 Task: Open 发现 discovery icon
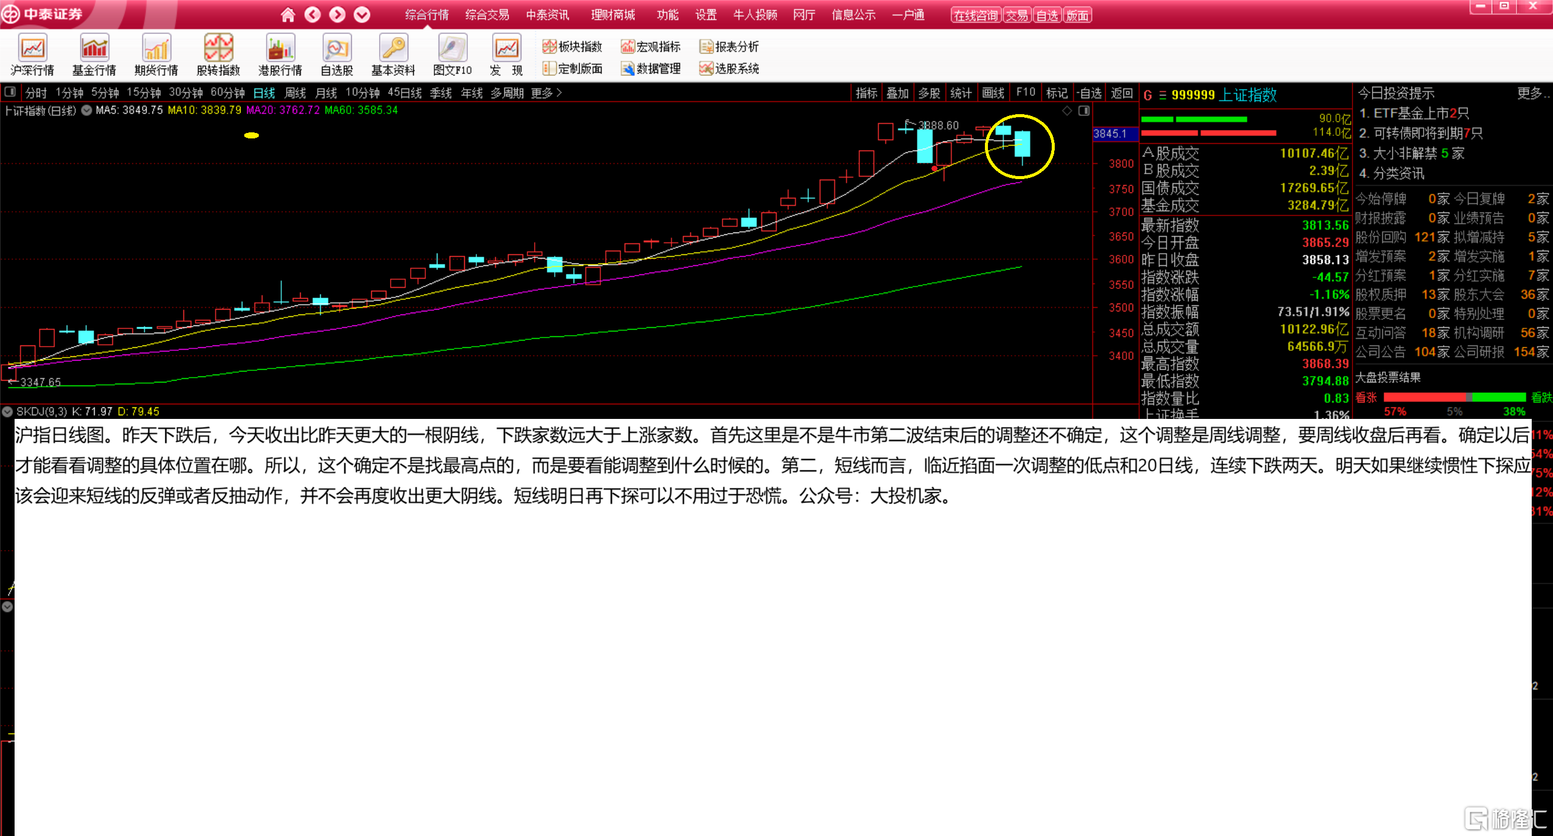pyautogui.click(x=506, y=55)
